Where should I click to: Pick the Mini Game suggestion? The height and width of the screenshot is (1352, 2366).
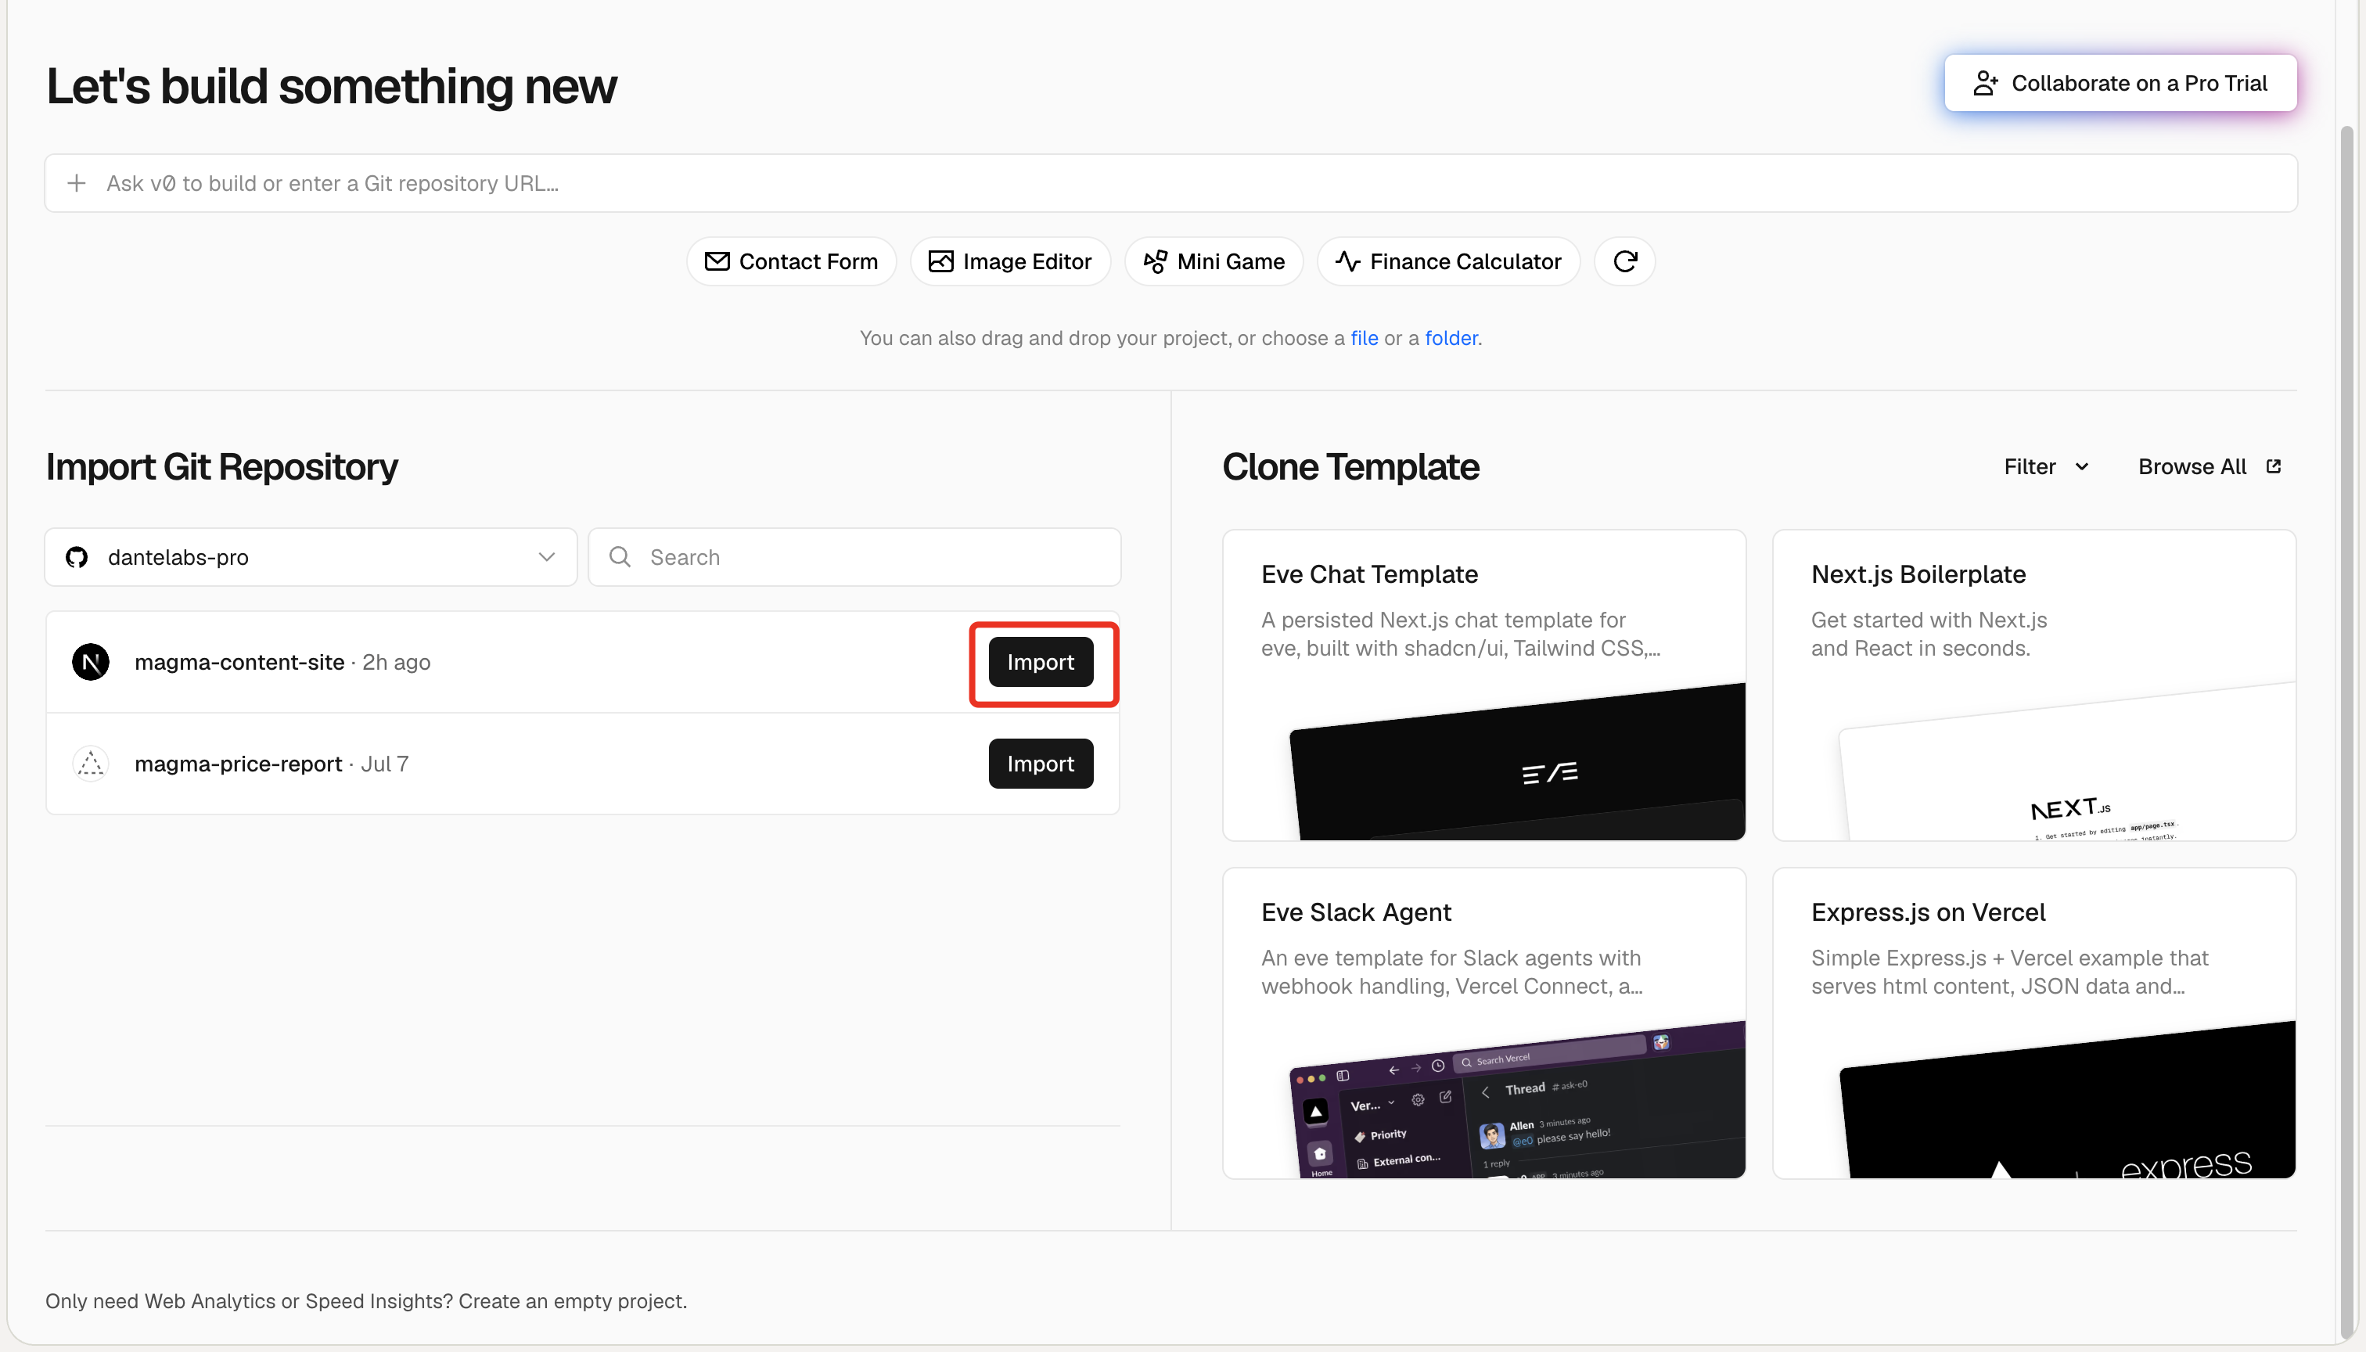[x=1214, y=262]
